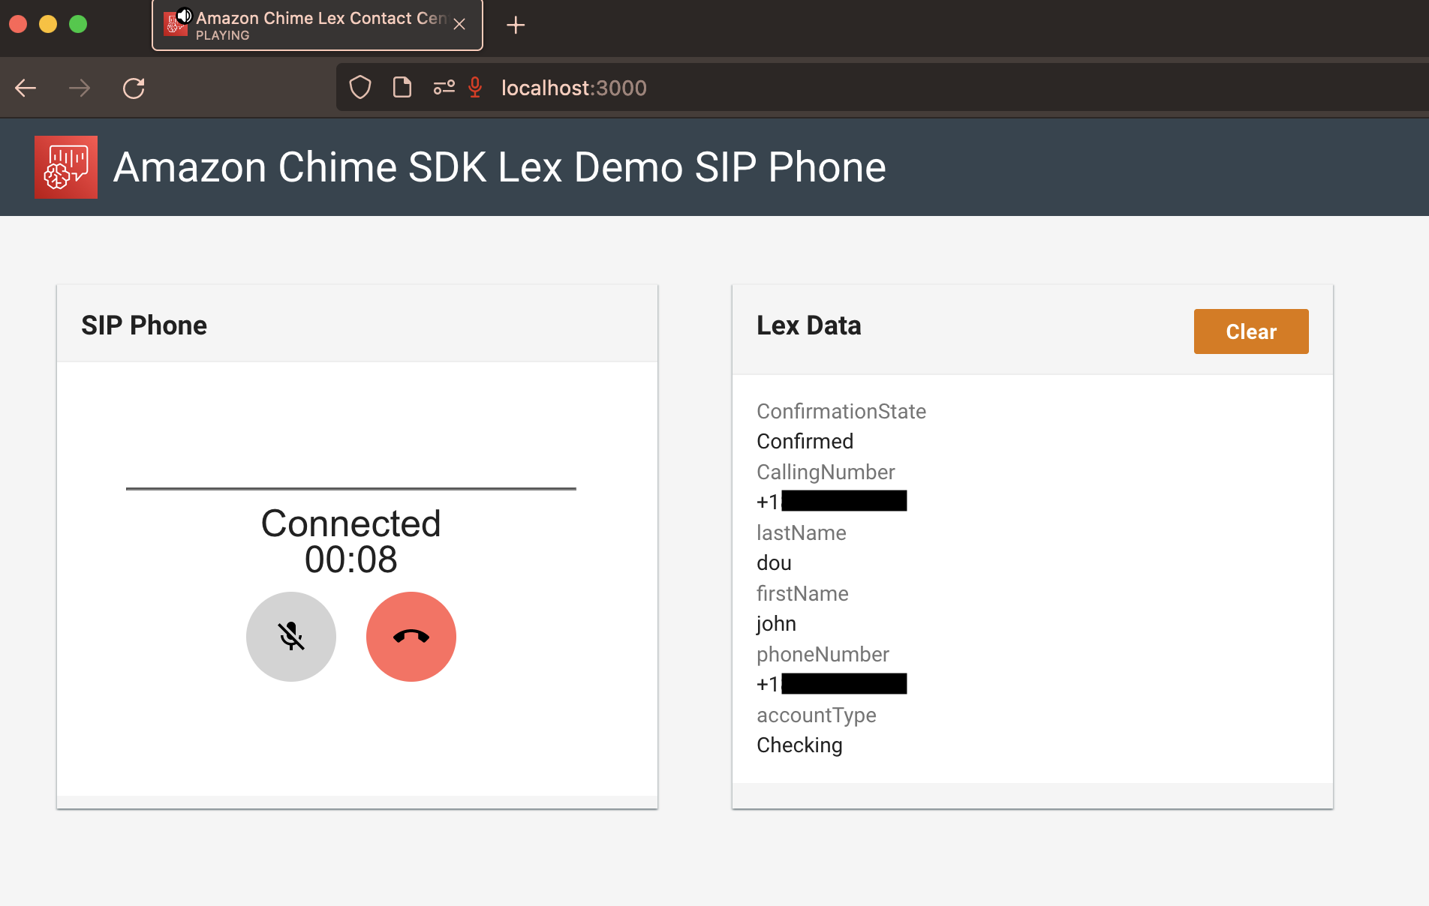Select the Amazon Chime Lex Contact Center tab
This screenshot has width=1429, height=906.
coord(317,25)
